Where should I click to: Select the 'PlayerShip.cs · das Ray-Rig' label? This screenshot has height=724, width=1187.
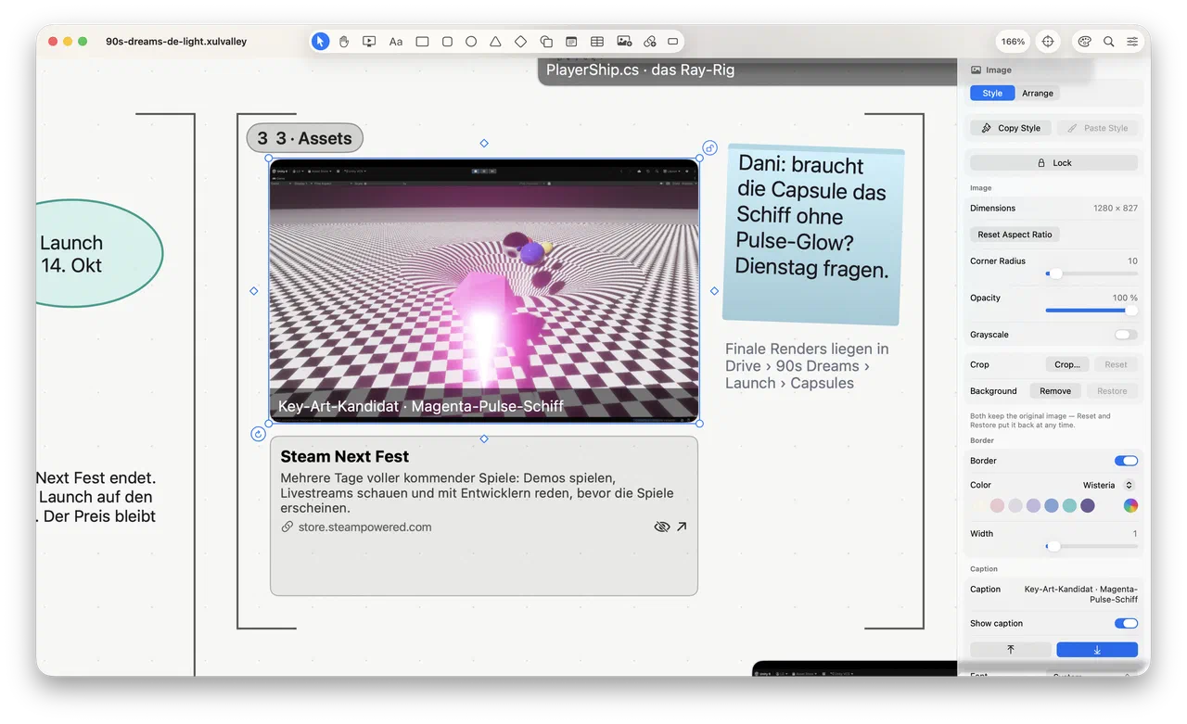(x=640, y=70)
